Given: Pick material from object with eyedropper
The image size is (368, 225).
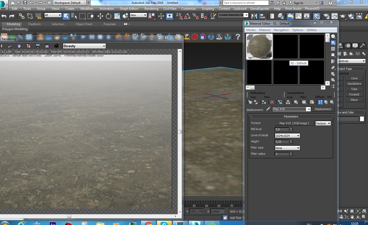Looking at the screenshot, I should pos(268,109).
